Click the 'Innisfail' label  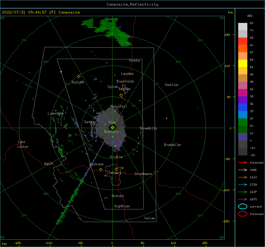point(119,106)
